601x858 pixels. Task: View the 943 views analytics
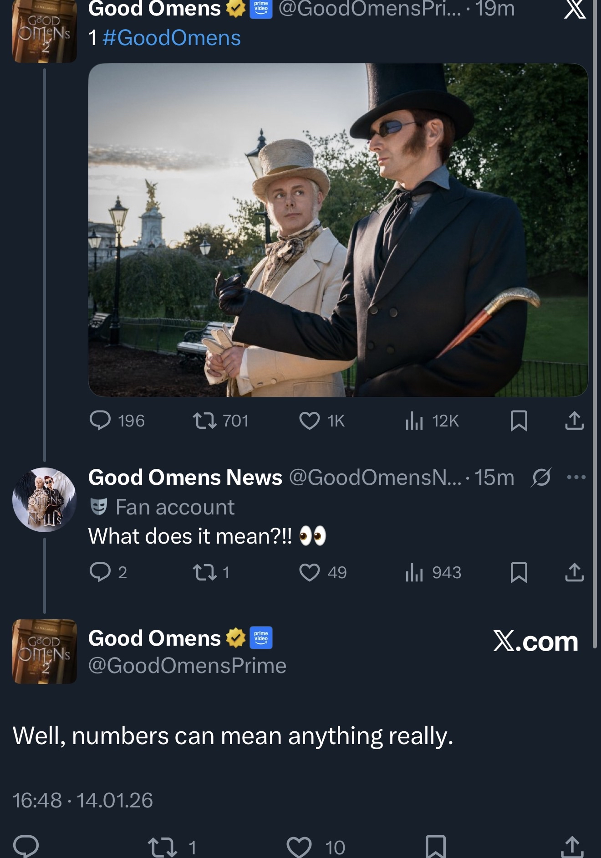click(414, 572)
